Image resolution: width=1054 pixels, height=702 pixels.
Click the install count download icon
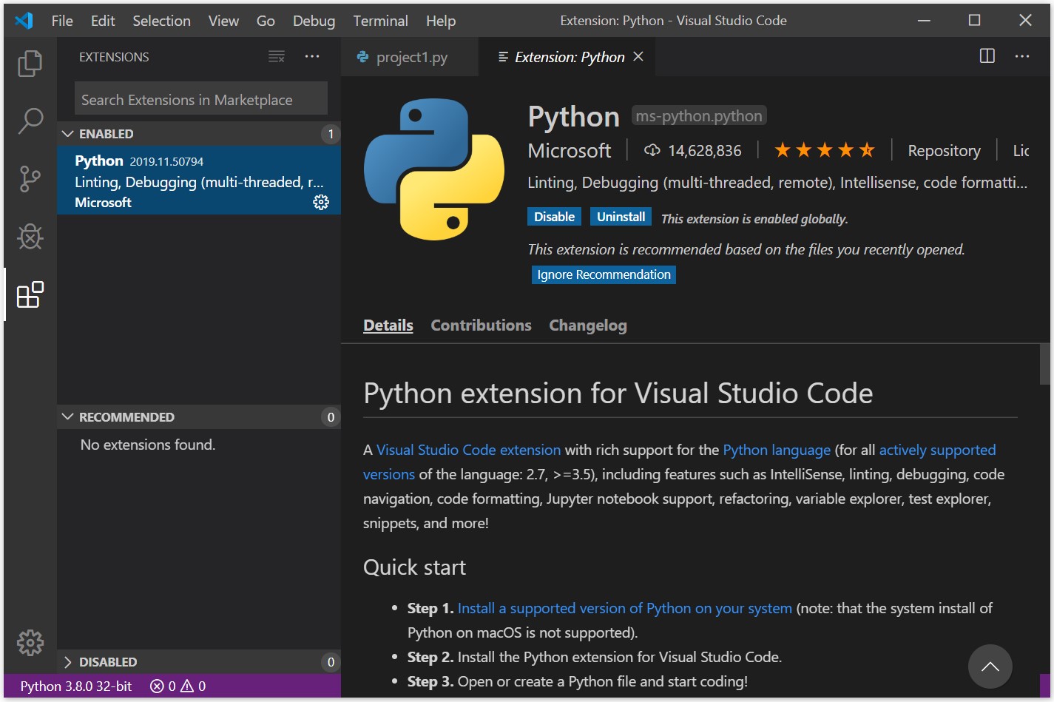[x=652, y=150]
